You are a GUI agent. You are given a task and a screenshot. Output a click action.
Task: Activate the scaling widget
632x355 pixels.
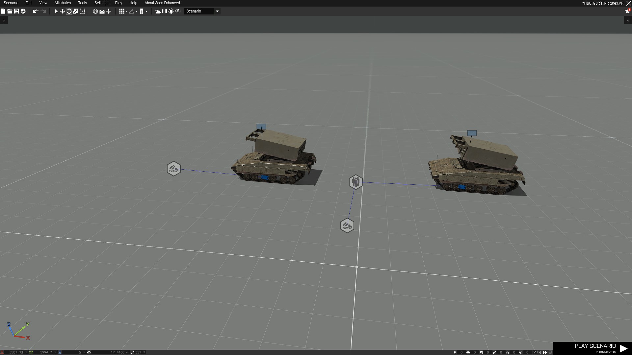point(76,11)
